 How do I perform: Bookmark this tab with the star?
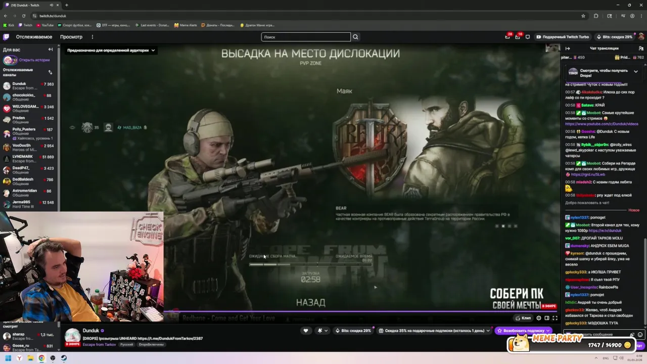pyautogui.click(x=583, y=16)
